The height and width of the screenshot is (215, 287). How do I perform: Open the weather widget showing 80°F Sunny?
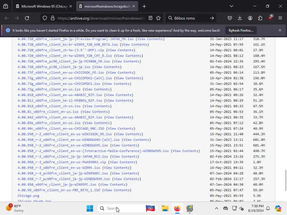(x=15, y=208)
